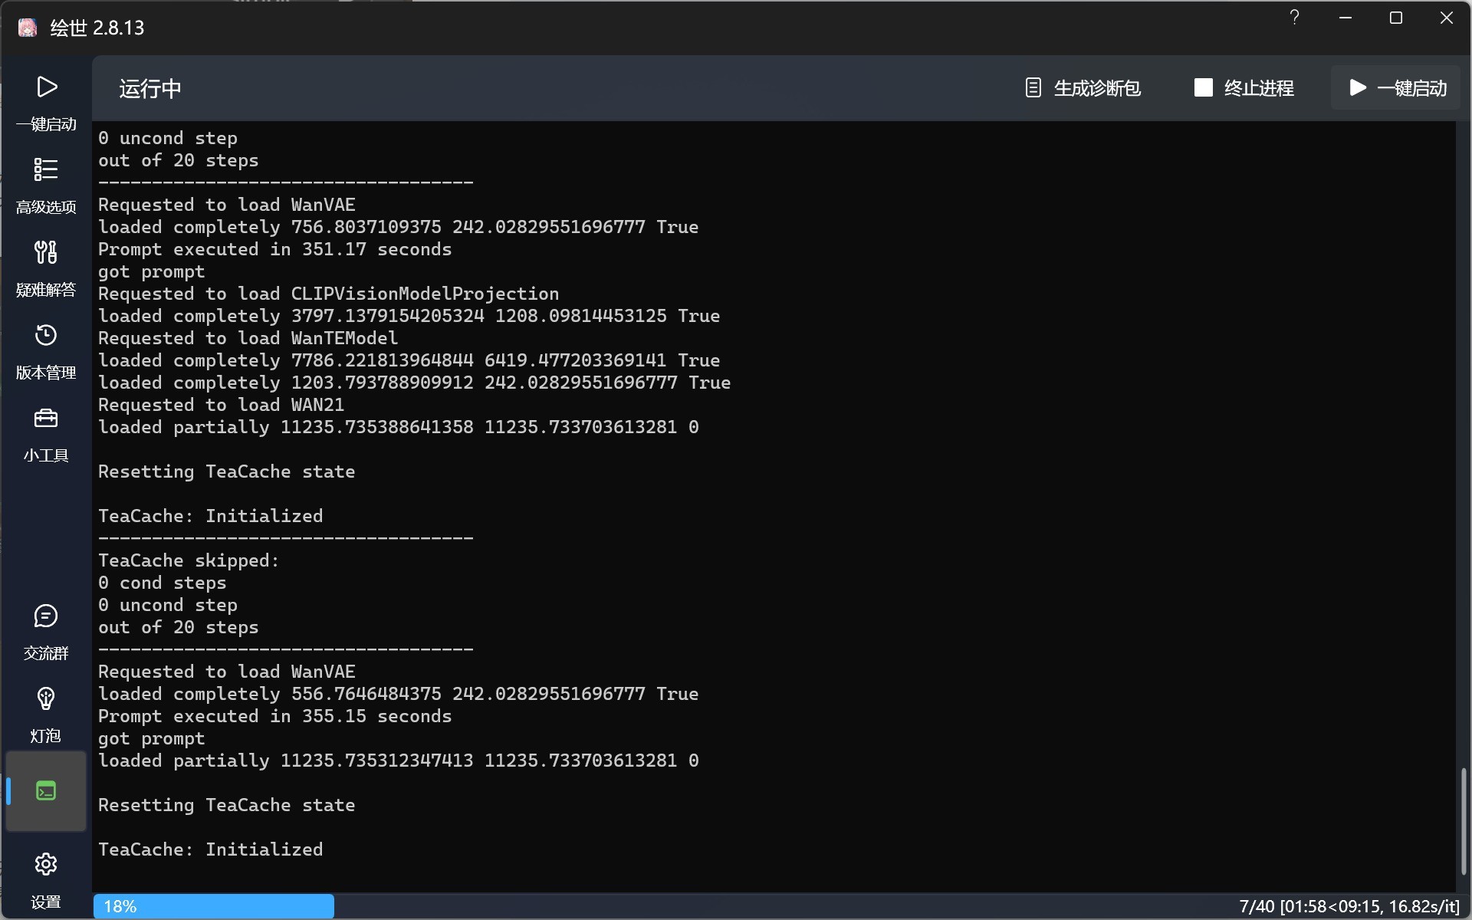This screenshot has height=920, width=1472.
Task: Click the 'Prompt executed in 355.15 seconds' line
Action: [x=274, y=716]
